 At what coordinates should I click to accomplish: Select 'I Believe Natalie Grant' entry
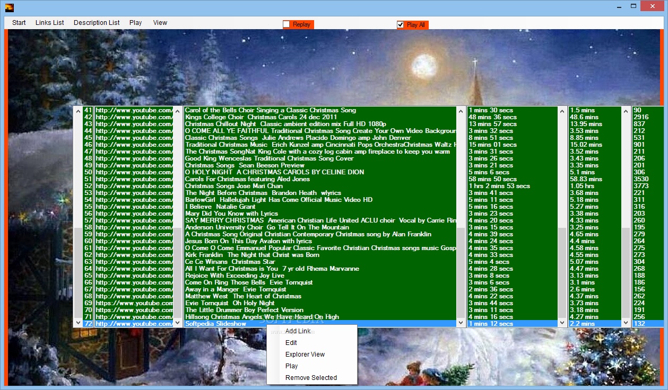click(x=320, y=207)
